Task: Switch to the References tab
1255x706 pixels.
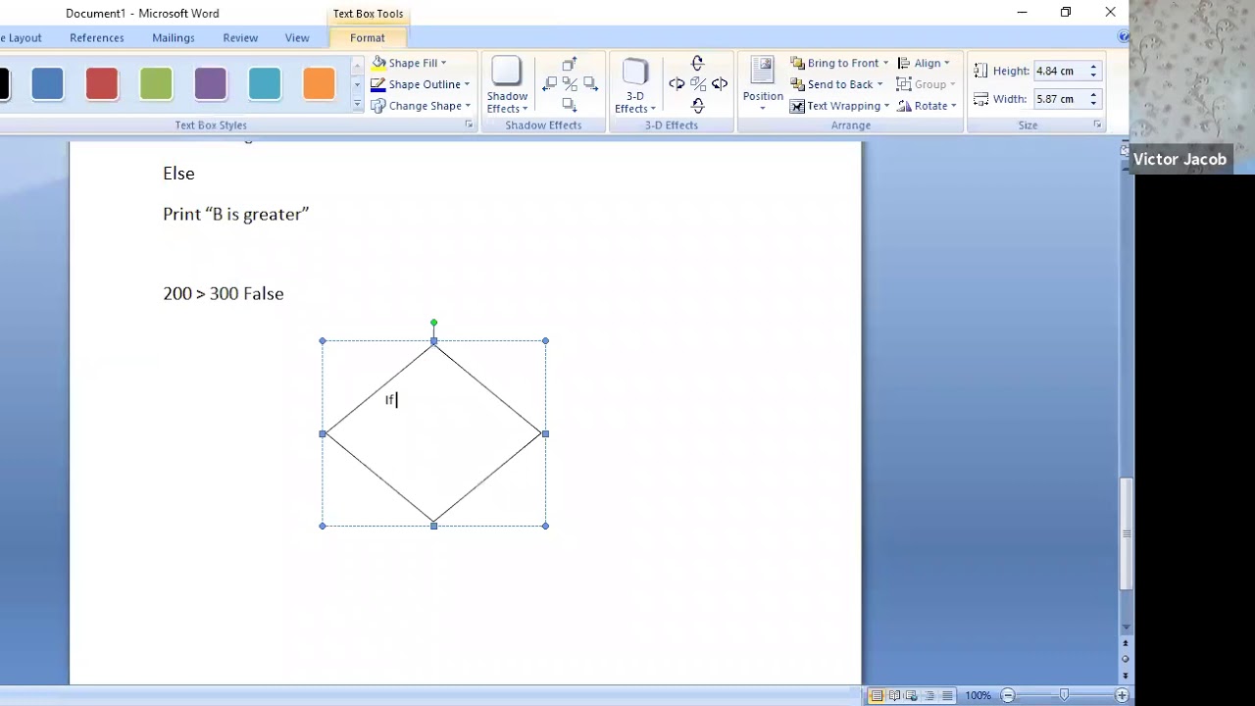Action: tap(97, 38)
